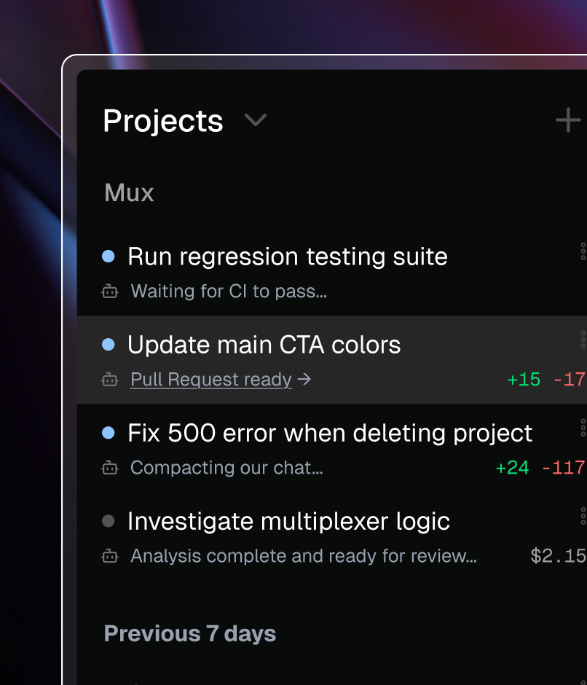Click the agent icon on "Analysis complete" status line
The width and height of the screenshot is (587, 685).
pyautogui.click(x=109, y=556)
